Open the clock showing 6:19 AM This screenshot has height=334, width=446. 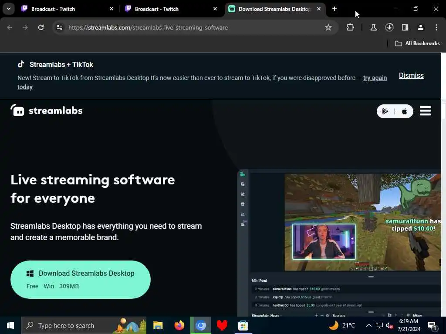pyautogui.click(x=409, y=325)
